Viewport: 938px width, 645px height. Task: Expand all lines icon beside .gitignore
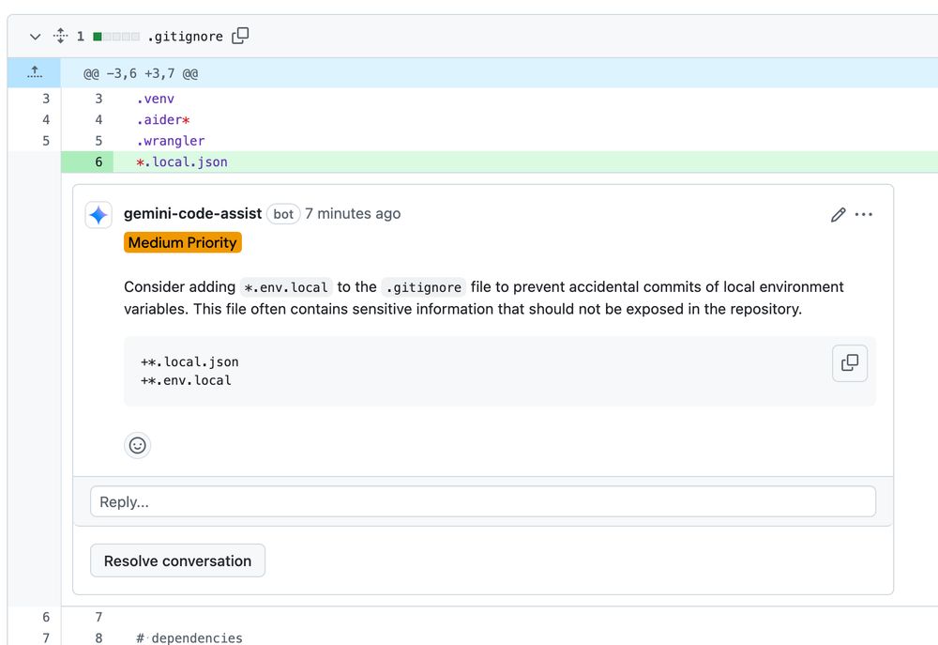click(x=60, y=36)
